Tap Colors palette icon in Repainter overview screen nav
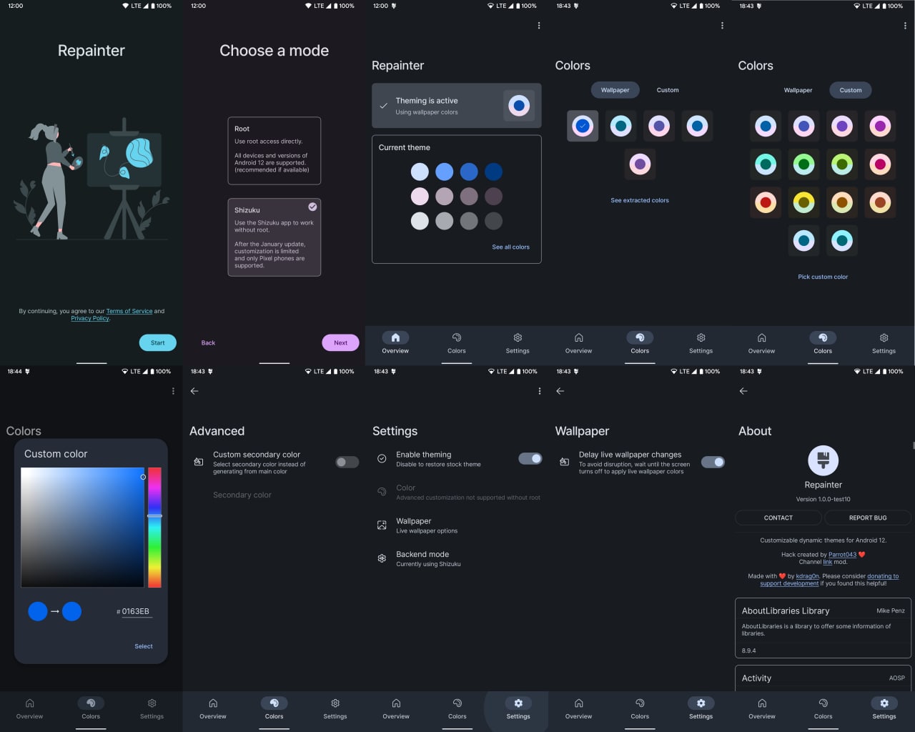Image resolution: width=915 pixels, height=732 pixels. [x=457, y=337]
